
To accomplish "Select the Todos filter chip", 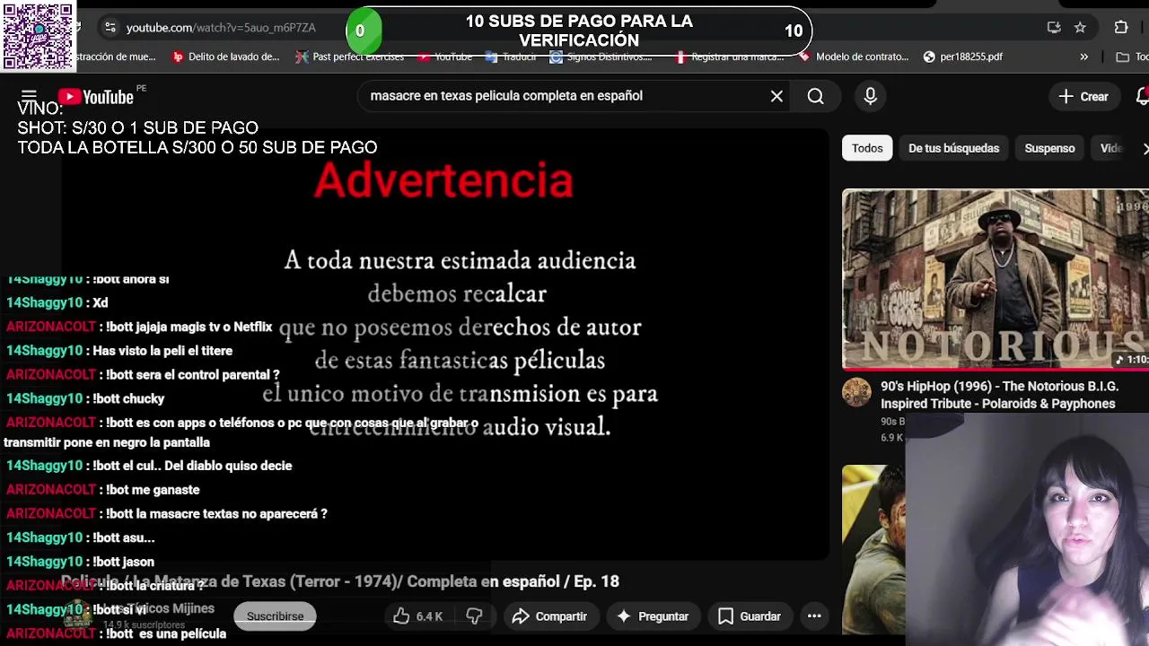I will tap(867, 148).
